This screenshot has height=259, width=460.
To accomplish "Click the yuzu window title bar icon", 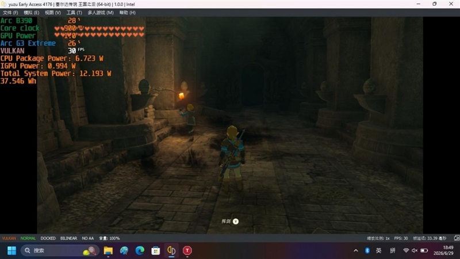I will coord(3,4).
